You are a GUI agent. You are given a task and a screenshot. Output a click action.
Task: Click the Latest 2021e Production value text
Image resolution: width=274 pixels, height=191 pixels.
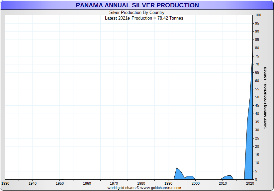(x=144, y=18)
